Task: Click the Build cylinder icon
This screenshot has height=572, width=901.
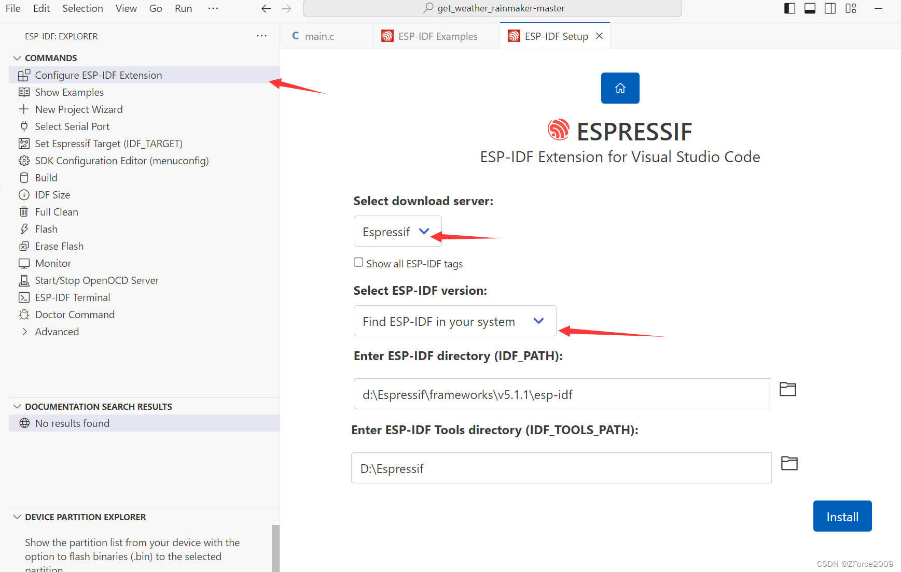Action: 24,178
